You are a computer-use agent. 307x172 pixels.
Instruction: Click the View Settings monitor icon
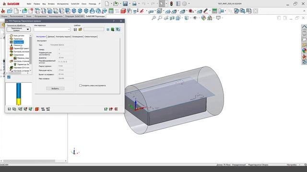tap(218, 18)
